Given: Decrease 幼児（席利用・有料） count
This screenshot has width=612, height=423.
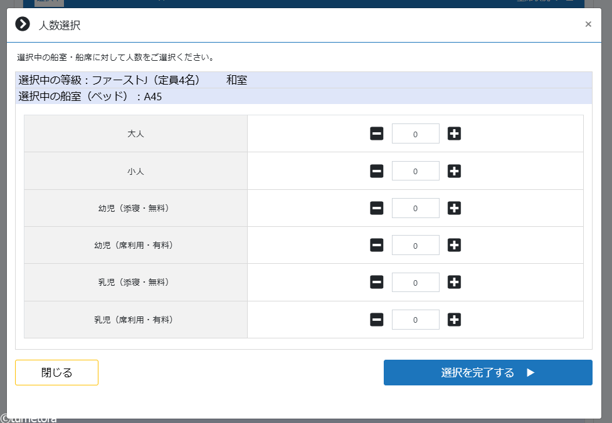Looking at the screenshot, I should 377,246.
